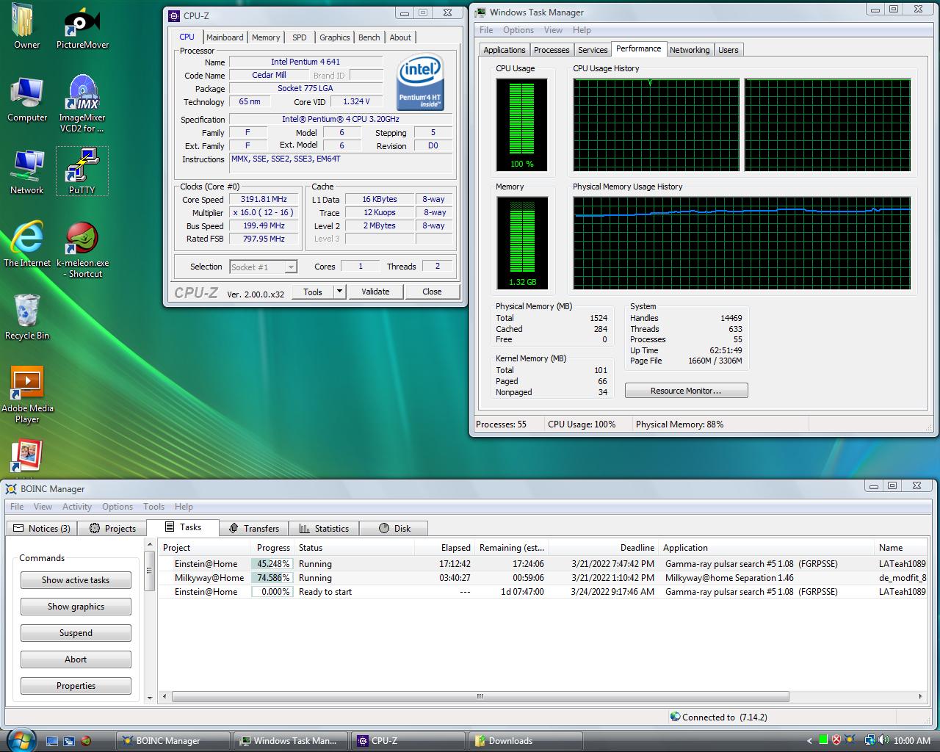Click Resource Monitor button
940x752 pixels.
point(686,391)
